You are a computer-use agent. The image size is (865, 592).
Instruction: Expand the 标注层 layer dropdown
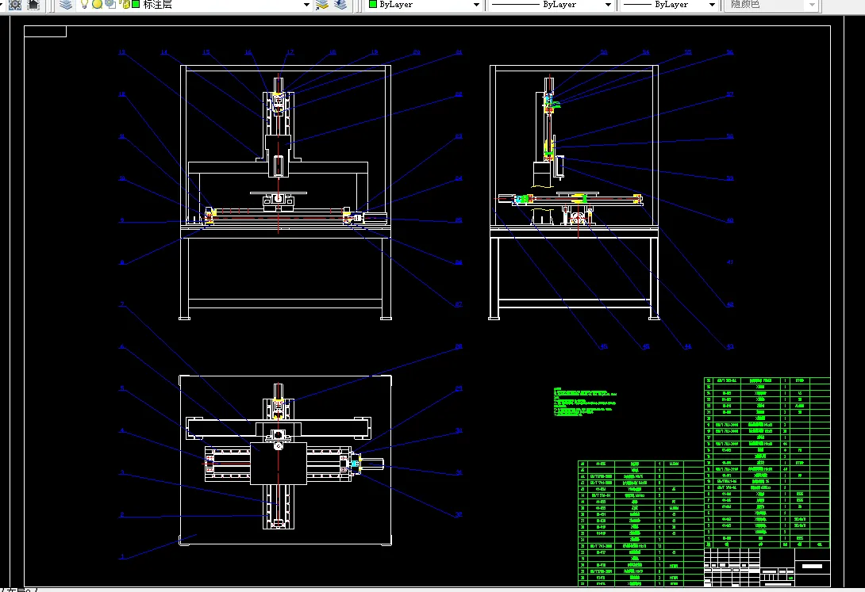(307, 5)
